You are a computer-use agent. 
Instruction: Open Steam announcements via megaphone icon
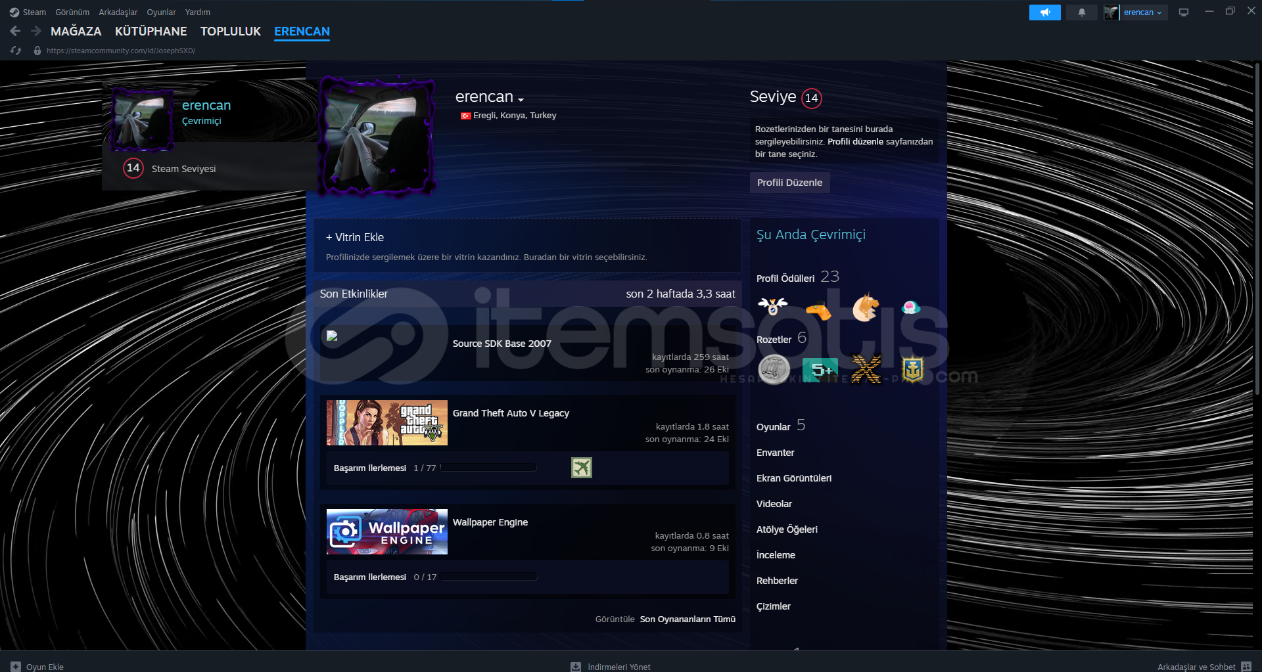pos(1044,12)
